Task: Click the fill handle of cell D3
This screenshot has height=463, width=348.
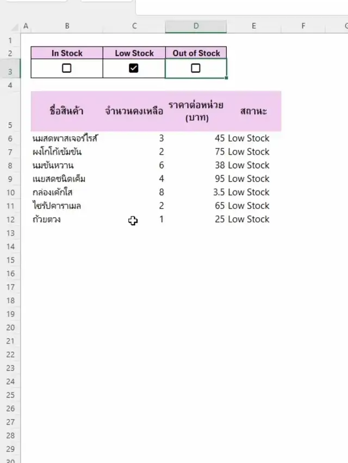Action: click(226, 78)
